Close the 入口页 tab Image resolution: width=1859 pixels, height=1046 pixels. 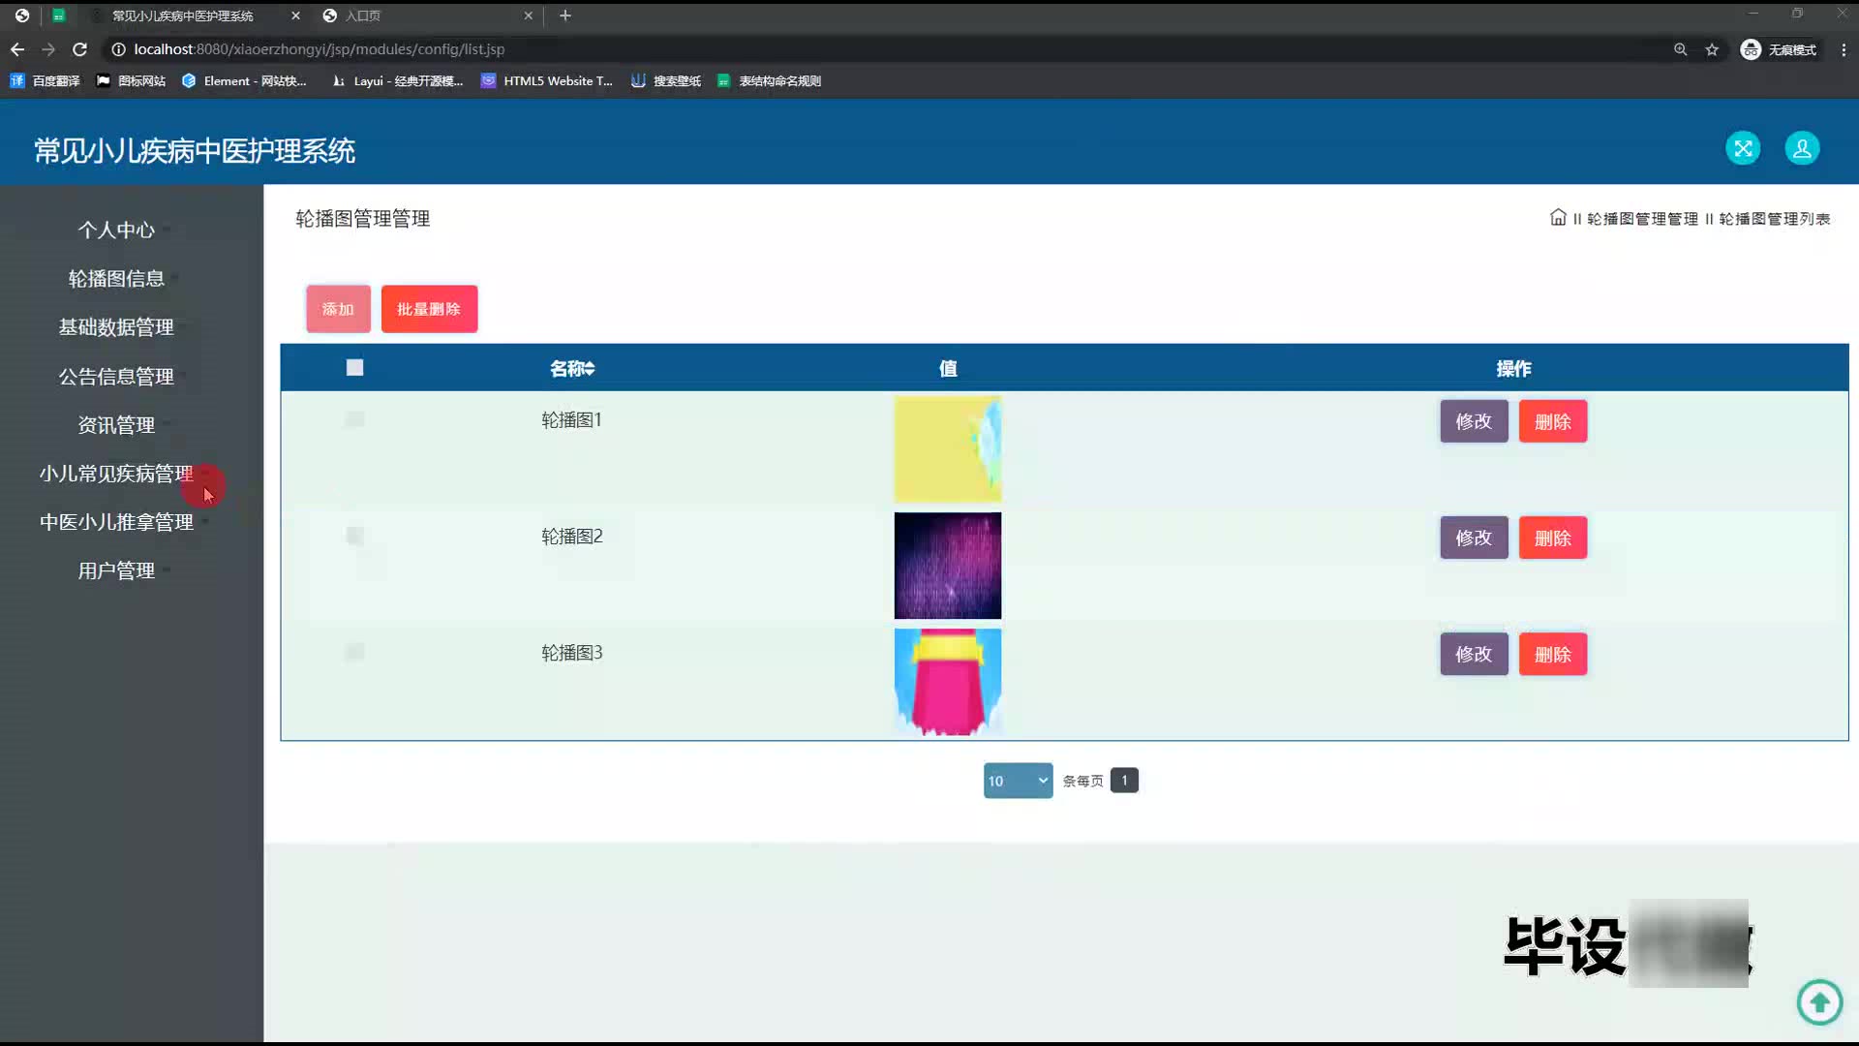pos(528,15)
